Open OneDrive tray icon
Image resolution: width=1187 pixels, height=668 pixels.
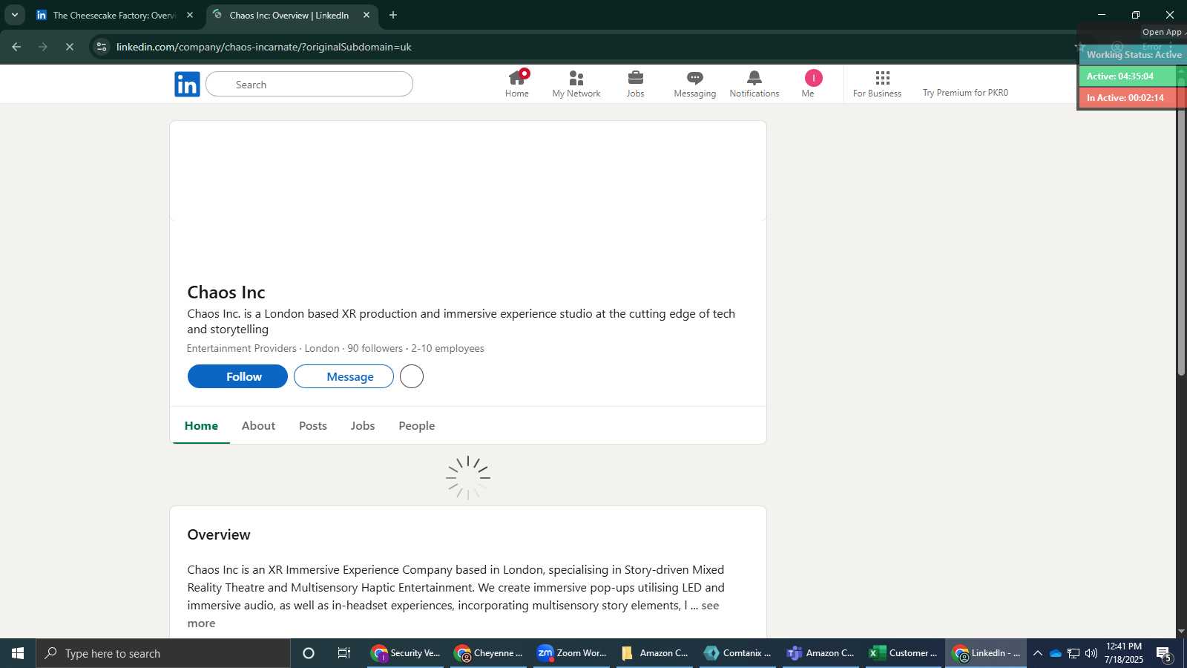[1056, 653]
